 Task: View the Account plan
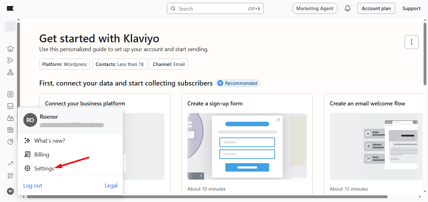(376, 8)
